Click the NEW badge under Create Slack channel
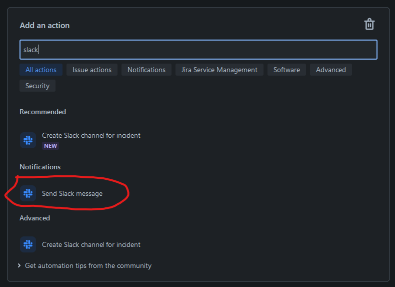This screenshot has width=395, height=287. tap(50, 146)
